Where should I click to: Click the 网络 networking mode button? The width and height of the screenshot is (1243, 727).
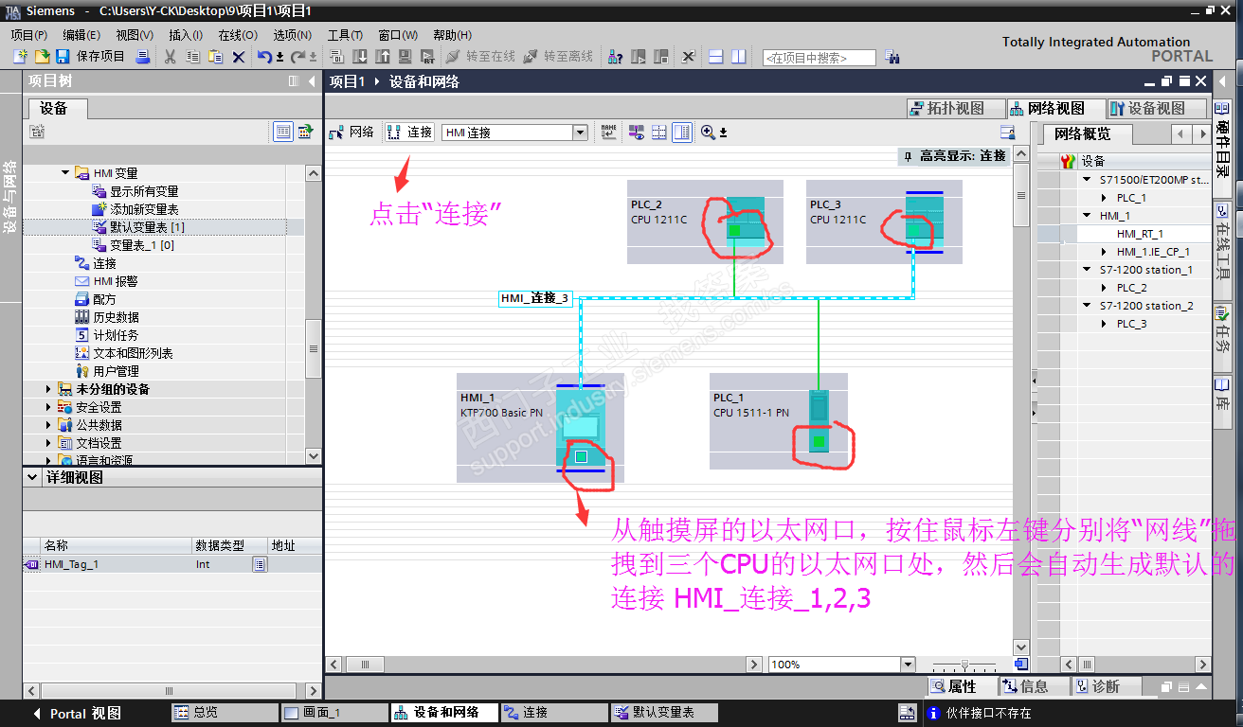pyautogui.click(x=351, y=133)
